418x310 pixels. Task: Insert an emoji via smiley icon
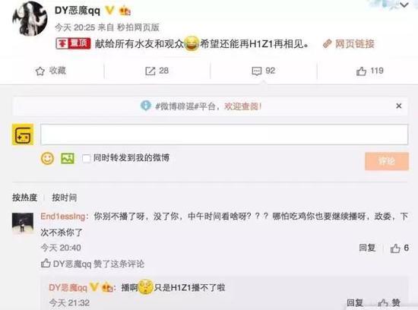[47, 159]
